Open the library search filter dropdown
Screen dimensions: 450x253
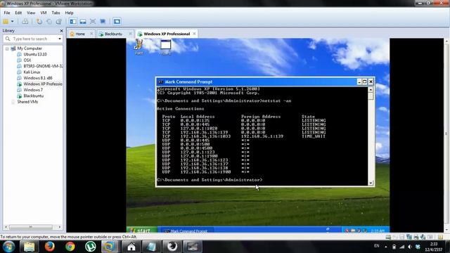click(60, 39)
